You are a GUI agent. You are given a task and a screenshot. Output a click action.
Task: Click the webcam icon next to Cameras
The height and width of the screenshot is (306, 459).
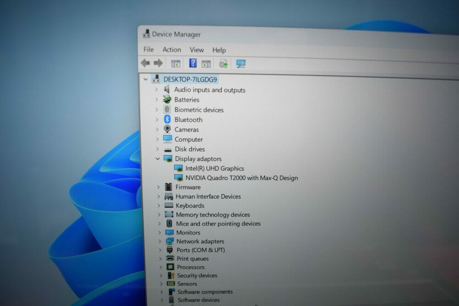click(167, 129)
